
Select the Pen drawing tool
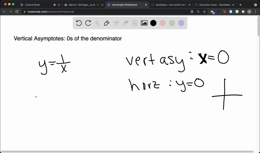(106, 23)
